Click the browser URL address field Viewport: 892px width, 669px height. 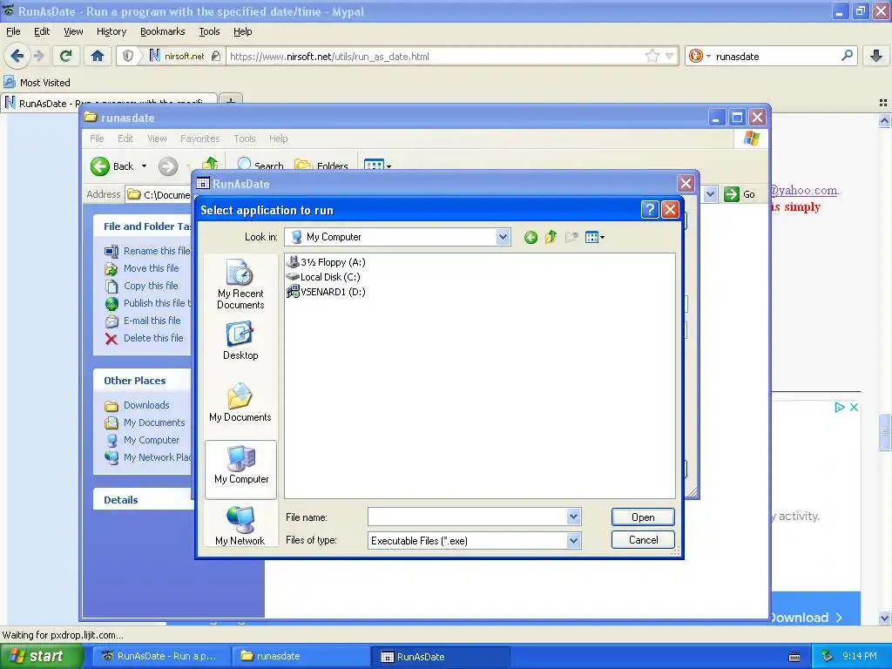435,57
